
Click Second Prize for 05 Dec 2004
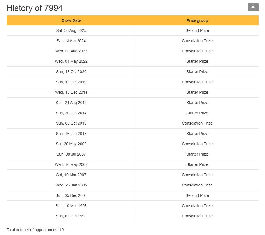point(197,195)
